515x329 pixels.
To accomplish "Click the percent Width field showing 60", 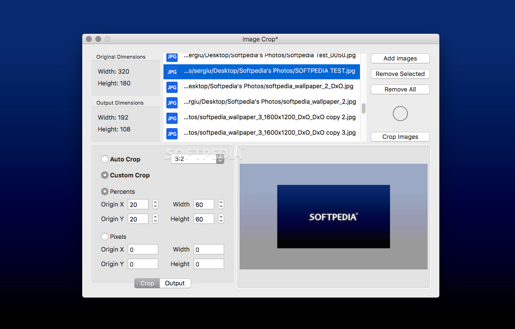I will (204, 204).
